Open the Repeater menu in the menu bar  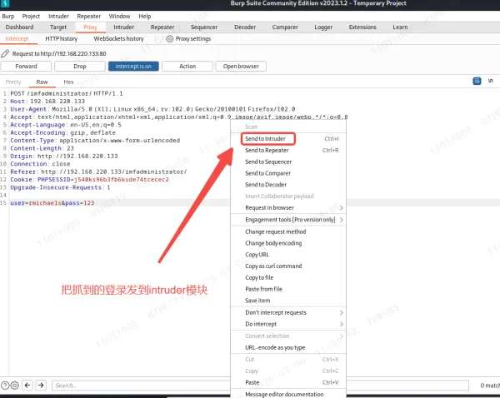(x=88, y=17)
